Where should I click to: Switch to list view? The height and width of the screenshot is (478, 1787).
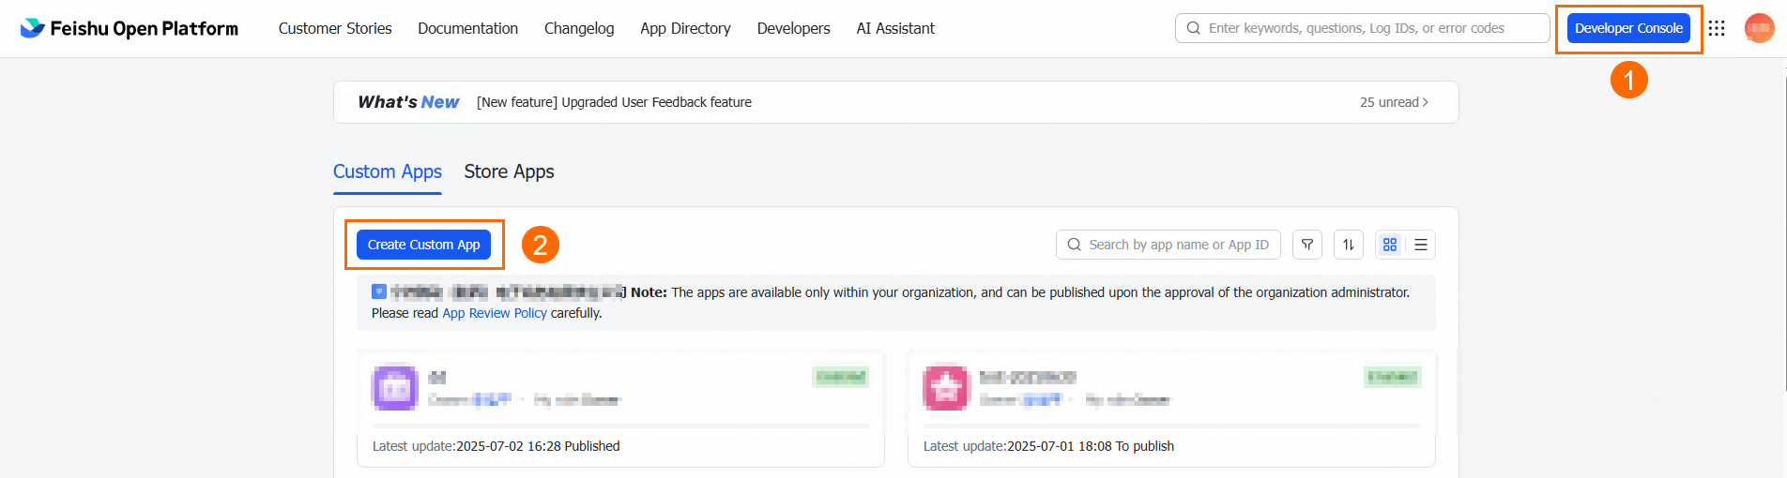[x=1421, y=245]
